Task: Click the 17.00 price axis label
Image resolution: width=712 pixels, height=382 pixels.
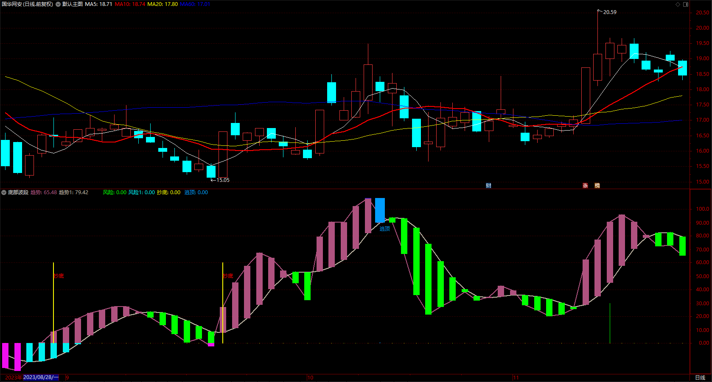Action: point(702,120)
